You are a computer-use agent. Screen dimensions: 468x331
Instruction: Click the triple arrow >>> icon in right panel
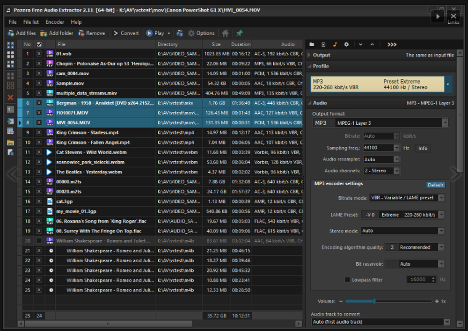tap(392, 44)
